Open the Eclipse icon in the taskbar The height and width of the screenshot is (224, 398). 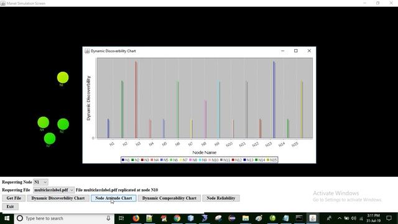pos(232,218)
